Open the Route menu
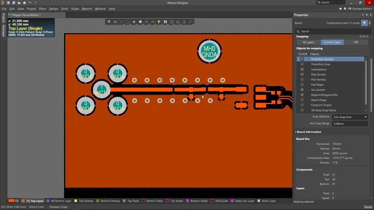 coord(75,9)
